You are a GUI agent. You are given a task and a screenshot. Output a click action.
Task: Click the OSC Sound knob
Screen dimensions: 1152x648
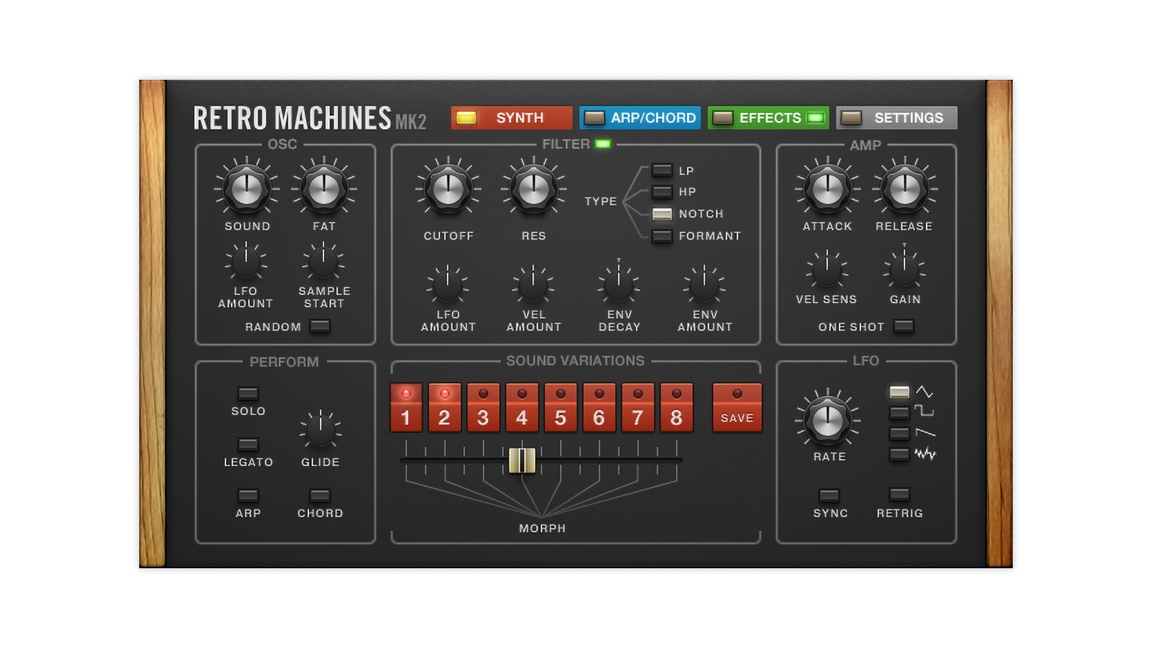[x=246, y=190]
